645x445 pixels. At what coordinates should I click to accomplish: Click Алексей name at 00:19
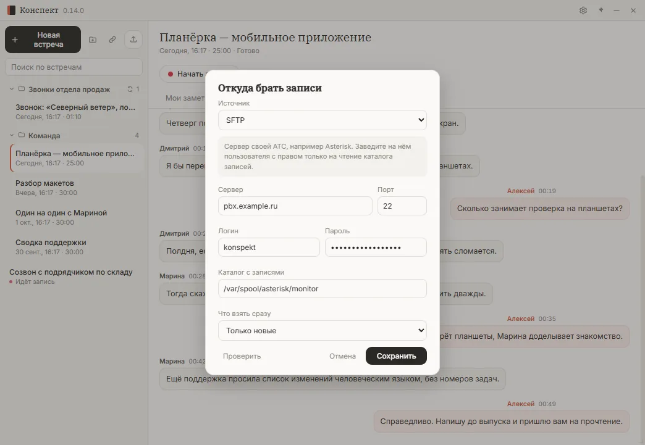tap(520, 191)
